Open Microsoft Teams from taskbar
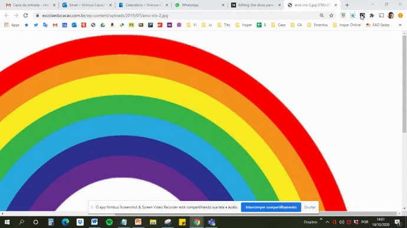Viewport: 407px width, 228px height. pos(212,222)
